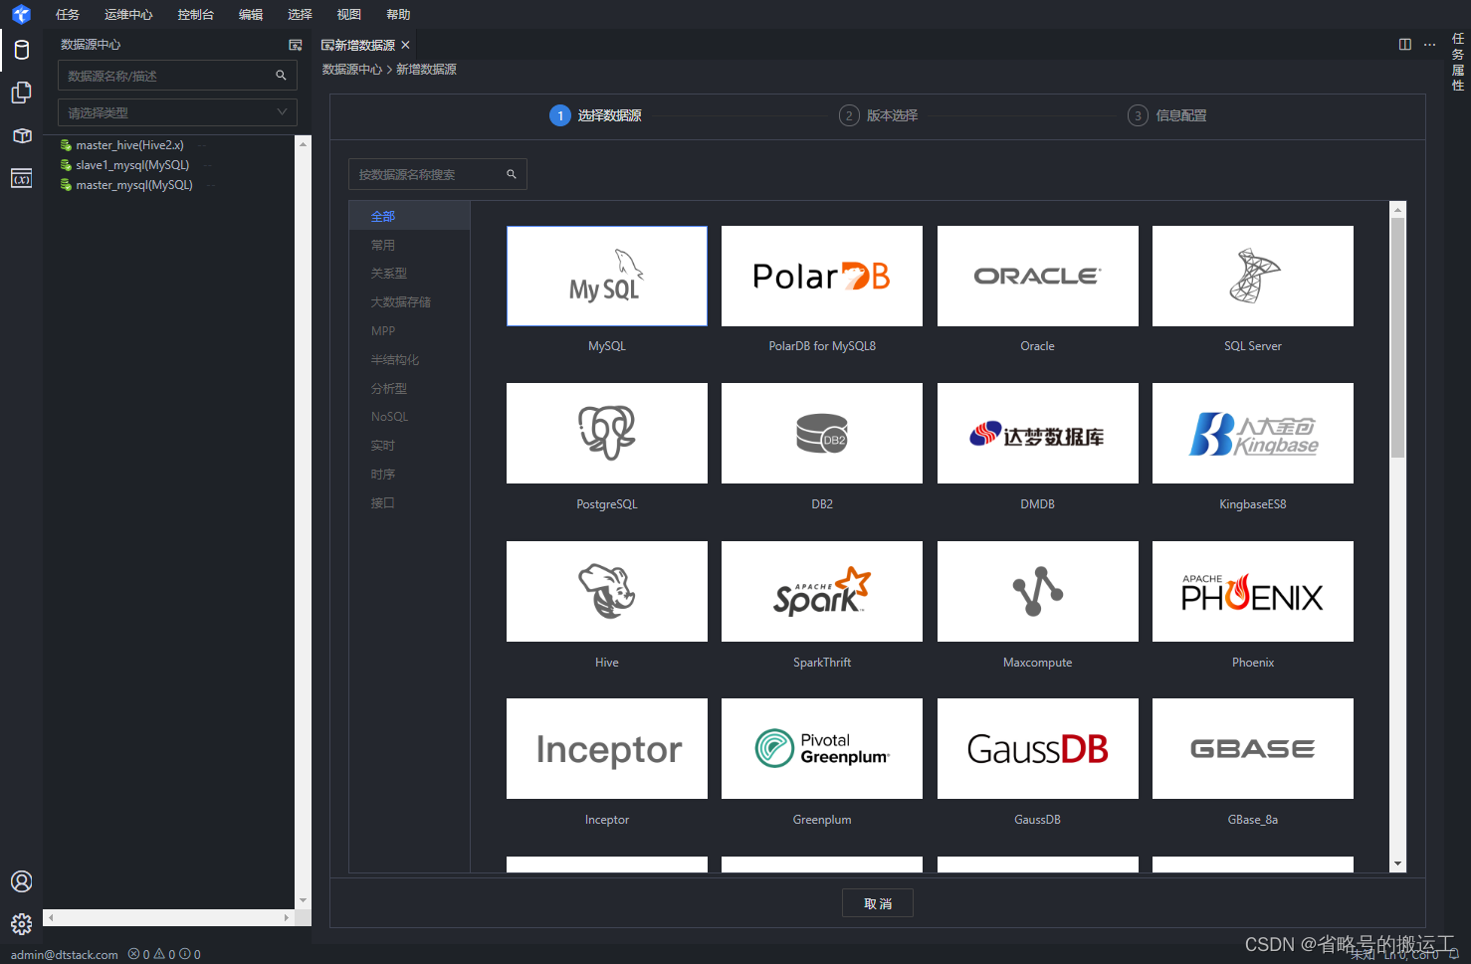The height and width of the screenshot is (964, 1471).
Task: Select the MySQL data source card
Action: pos(607,276)
